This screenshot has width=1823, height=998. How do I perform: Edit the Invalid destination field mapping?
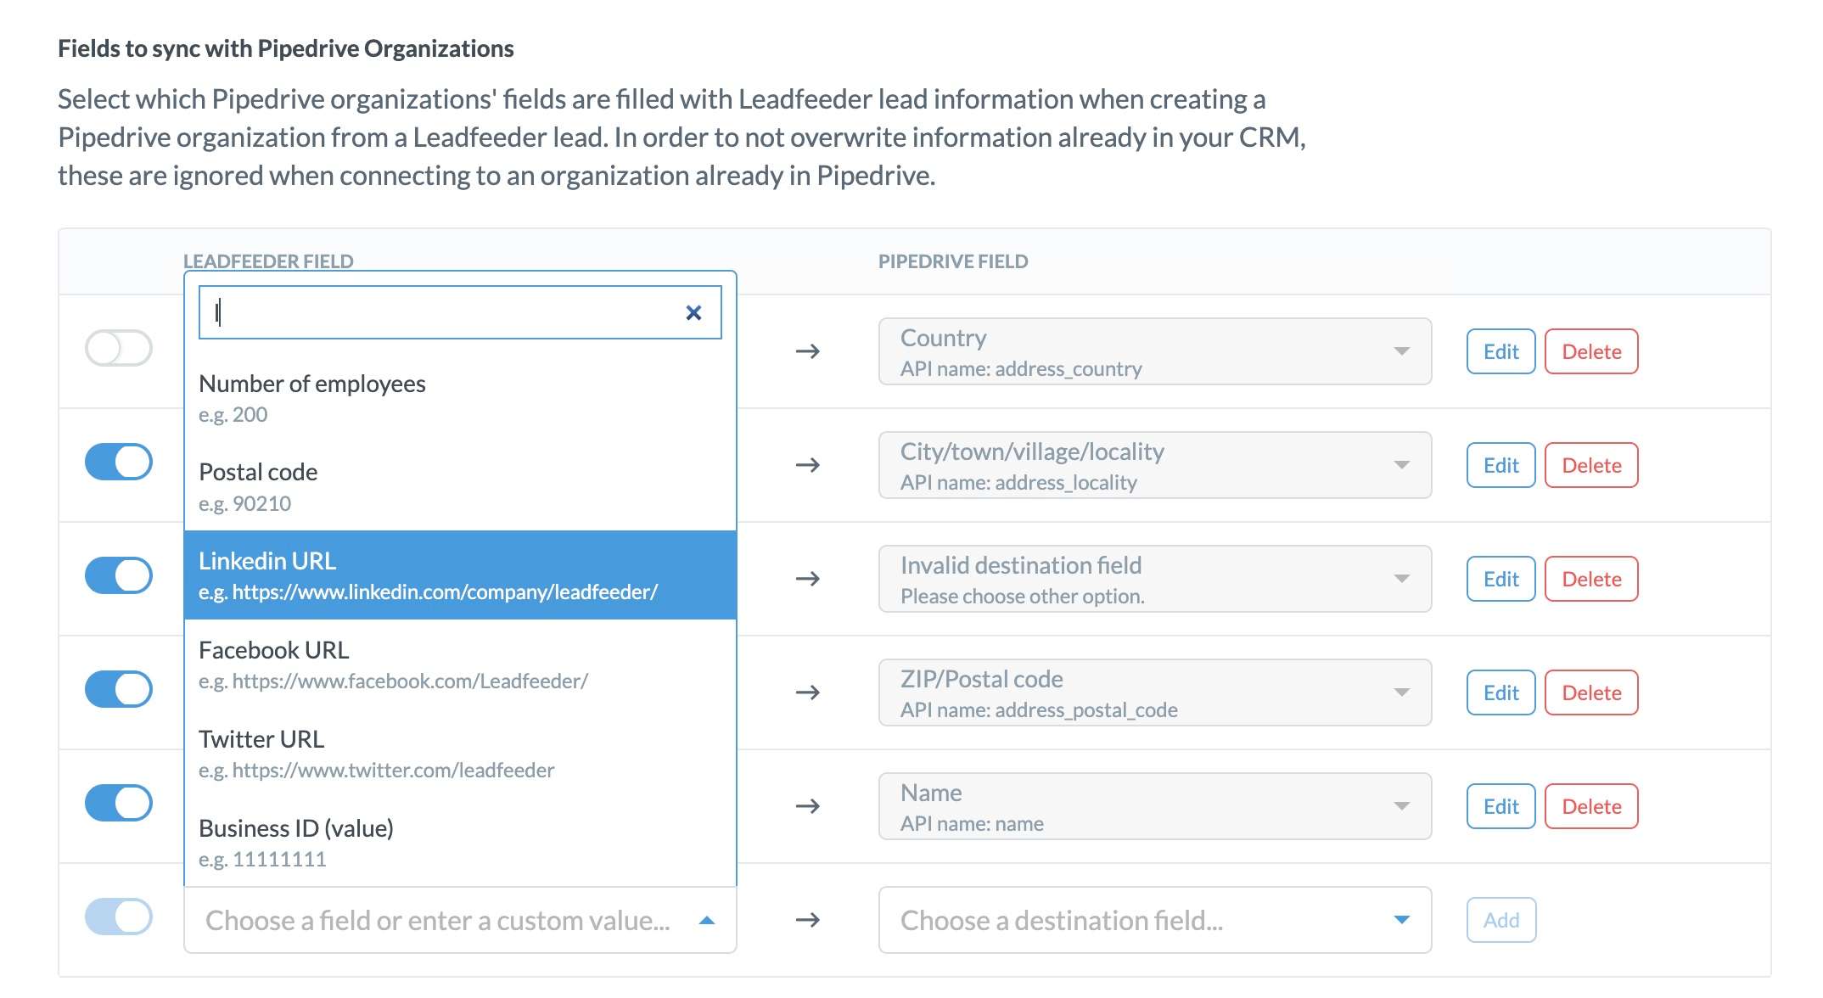[x=1501, y=579]
